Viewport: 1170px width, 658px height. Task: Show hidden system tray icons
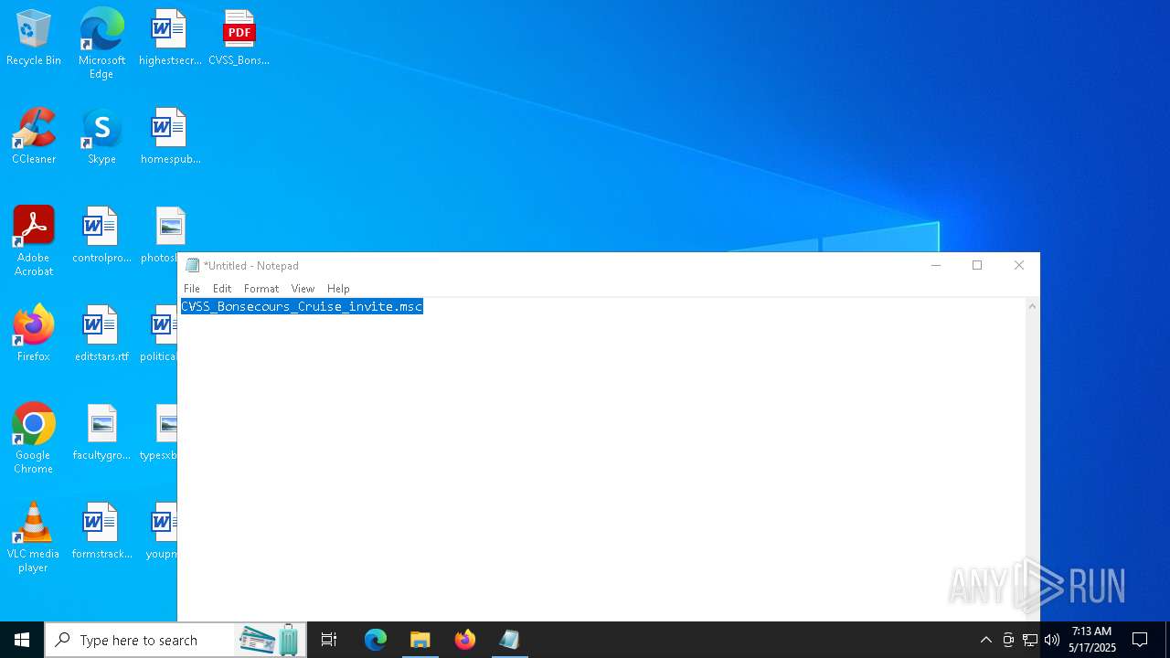pos(985,640)
